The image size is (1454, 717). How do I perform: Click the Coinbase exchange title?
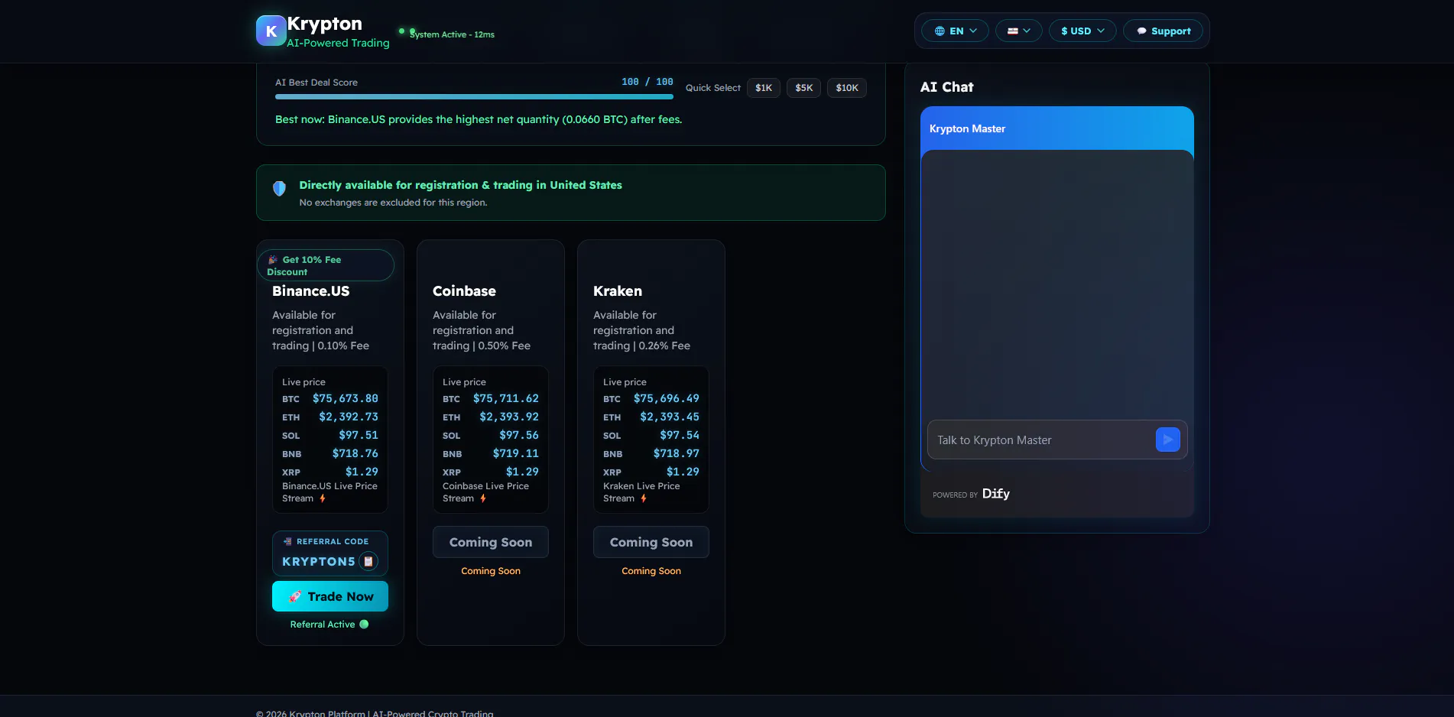pyautogui.click(x=464, y=291)
